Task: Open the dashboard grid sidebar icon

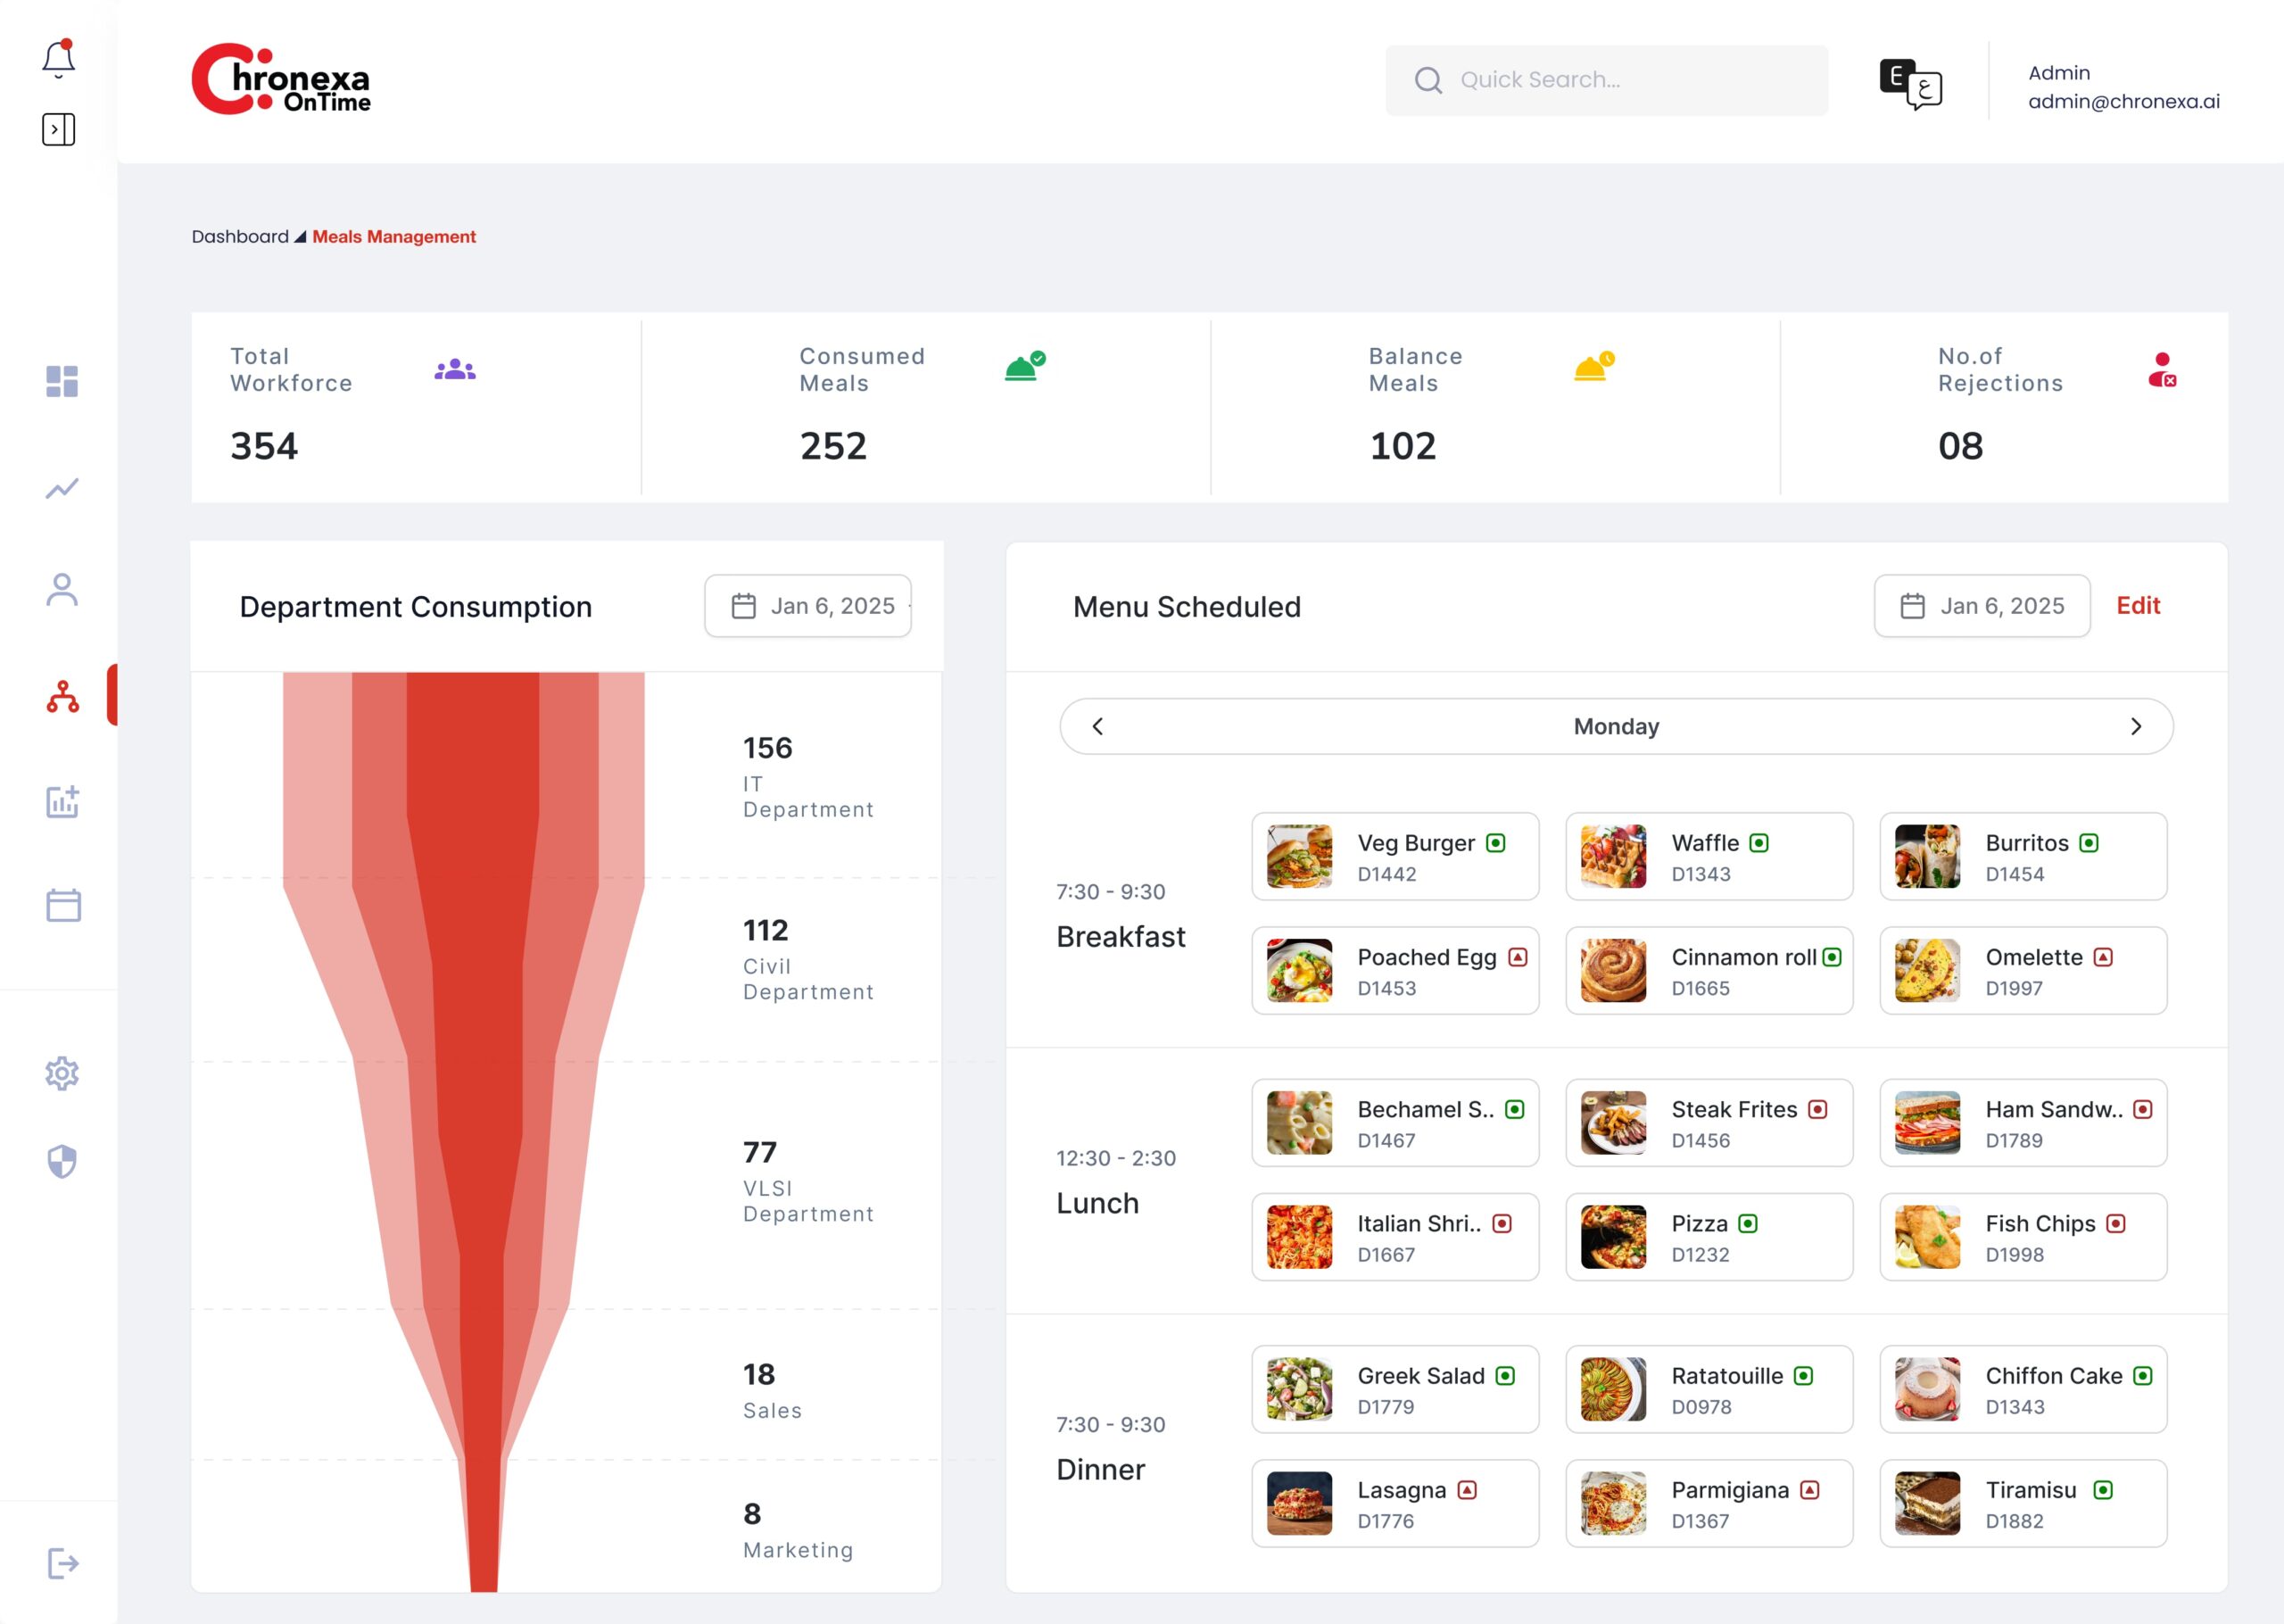Action: tap(62, 381)
